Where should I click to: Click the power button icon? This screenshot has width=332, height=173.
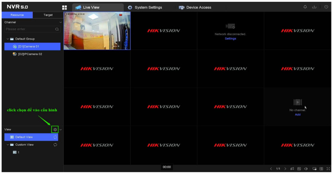[x=326, y=7]
